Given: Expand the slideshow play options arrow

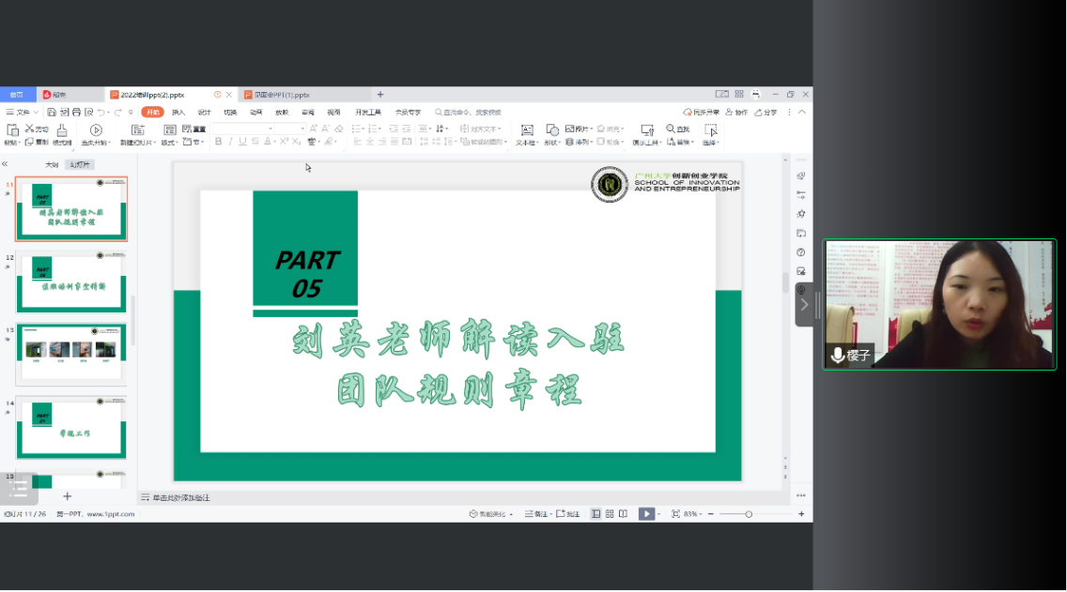Looking at the screenshot, I should 658,514.
